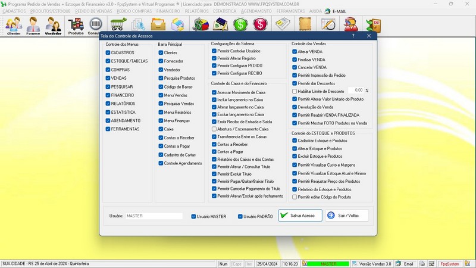Click the Exit door toolbar icon
Image resolution: width=476 pixels, height=268 pixels.
[374, 25]
